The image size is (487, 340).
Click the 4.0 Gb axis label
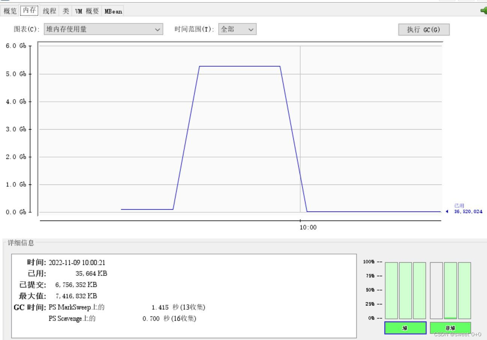point(15,101)
